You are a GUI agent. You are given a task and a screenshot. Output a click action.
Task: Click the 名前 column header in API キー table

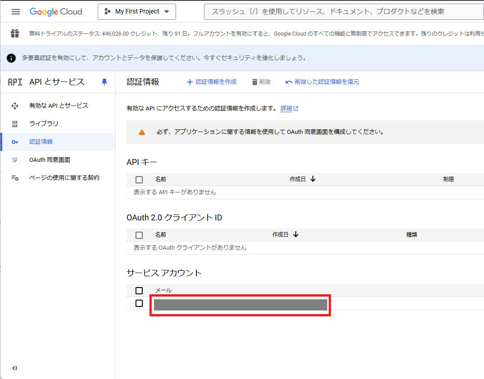161,179
